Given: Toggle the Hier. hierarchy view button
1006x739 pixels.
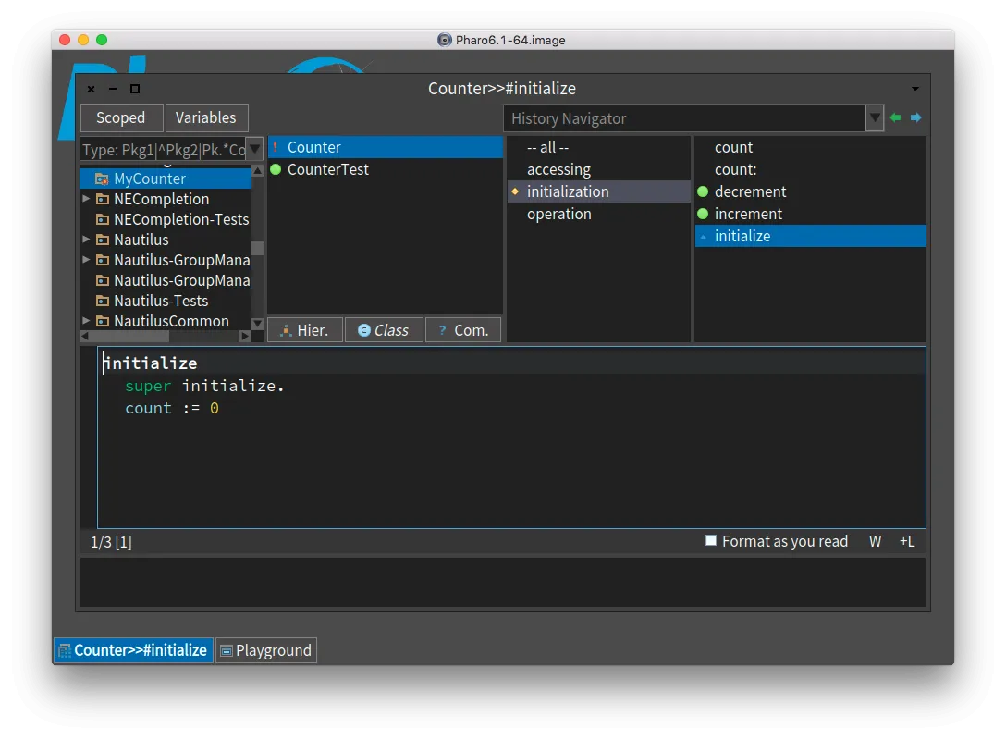Looking at the screenshot, I should click(x=305, y=329).
